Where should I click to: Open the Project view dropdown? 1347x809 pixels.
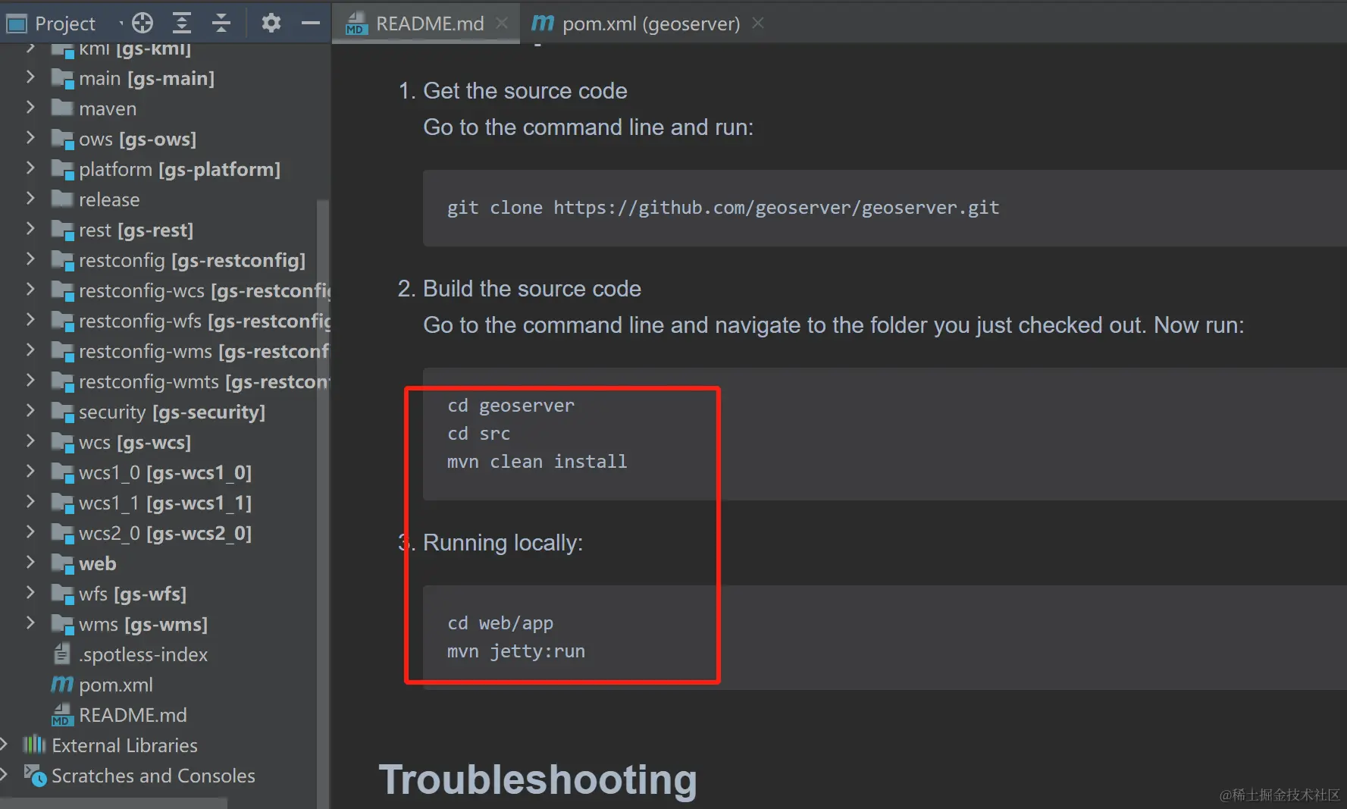tap(121, 24)
